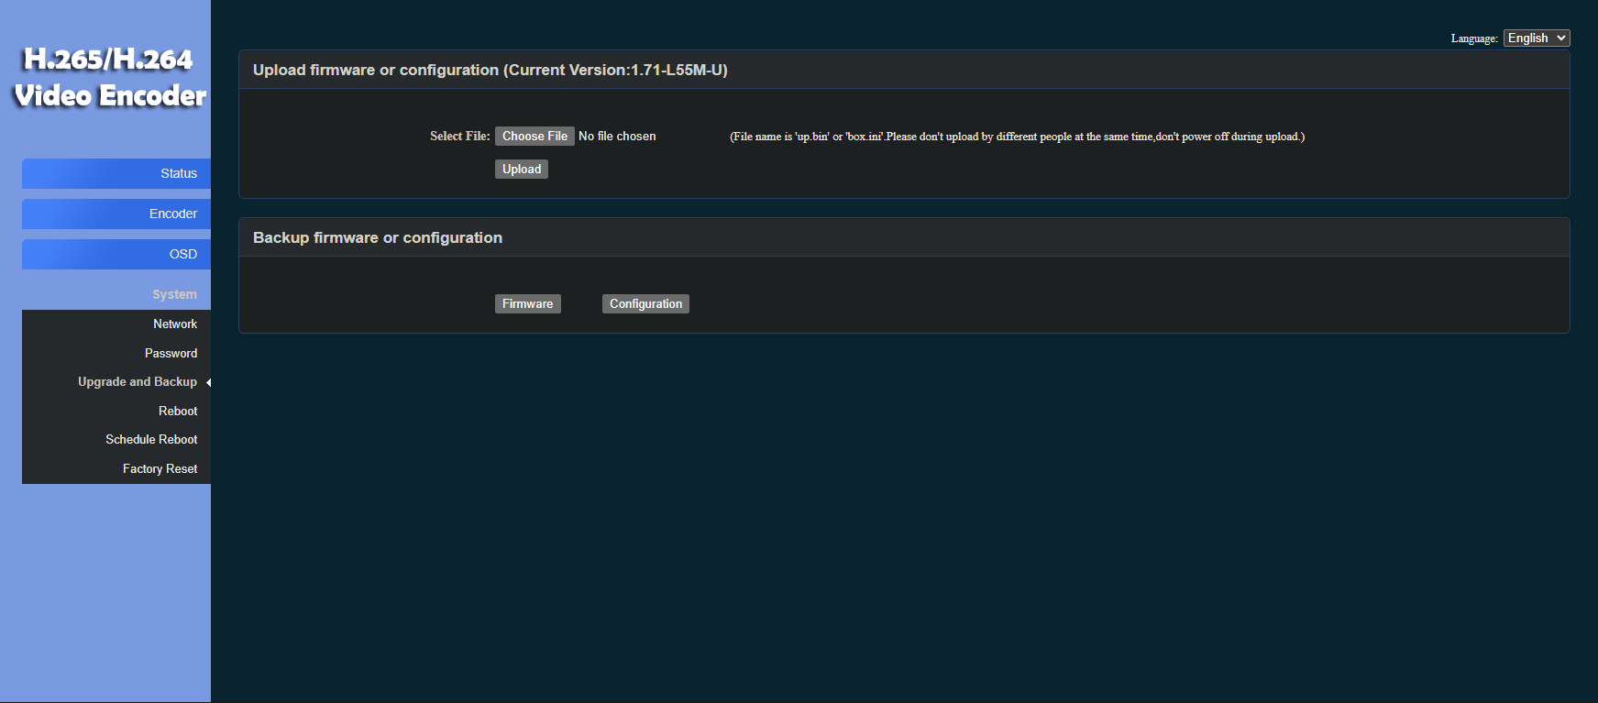Select the Upgrade and Backup entry
This screenshot has width=1598, height=703.
[x=138, y=381]
